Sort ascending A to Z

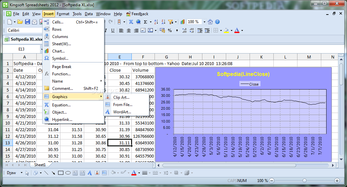[x=156, y=22]
